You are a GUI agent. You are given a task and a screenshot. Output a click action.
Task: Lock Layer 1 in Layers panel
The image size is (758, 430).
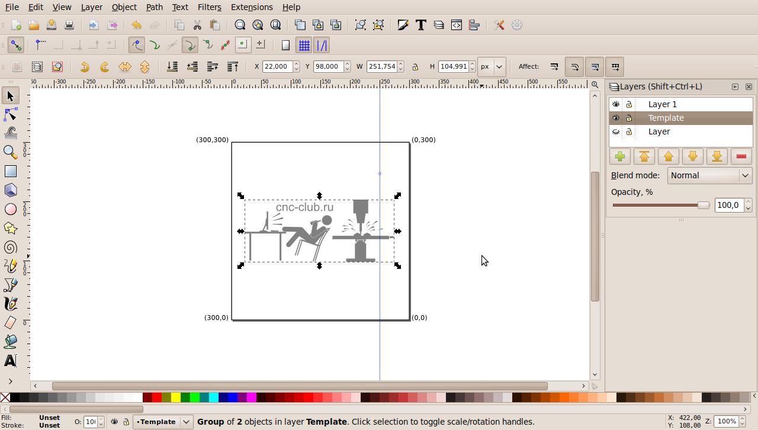(x=629, y=104)
